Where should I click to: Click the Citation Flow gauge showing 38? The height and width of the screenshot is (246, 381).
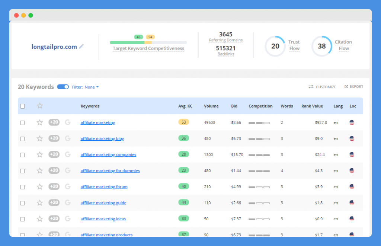click(322, 46)
